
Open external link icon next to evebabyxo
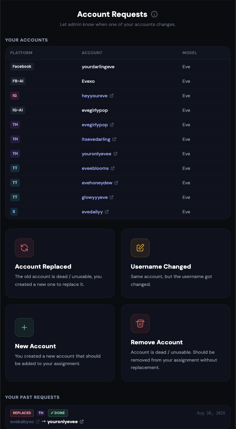(38, 422)
